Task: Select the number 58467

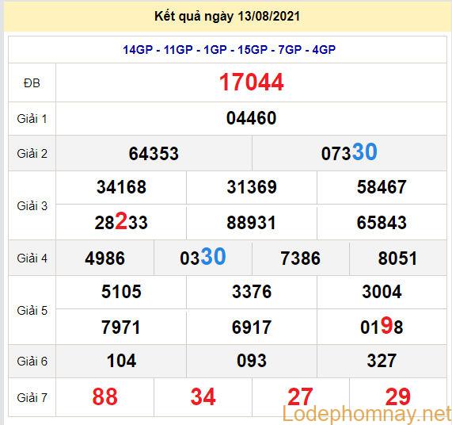Action: (x=382, y=187)
